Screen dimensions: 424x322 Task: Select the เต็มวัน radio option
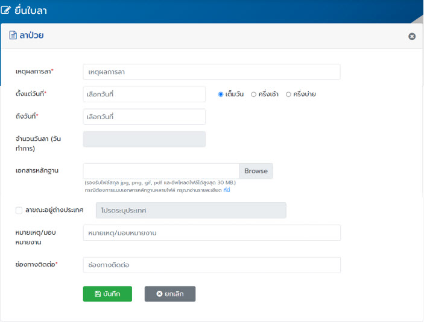[x=221, y=94]
